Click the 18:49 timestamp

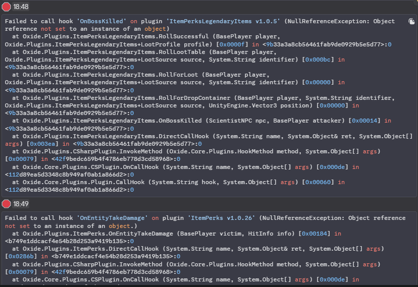[x=20, y=204]
